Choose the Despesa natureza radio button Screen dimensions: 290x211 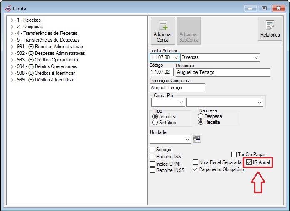(x=200, y=117)
